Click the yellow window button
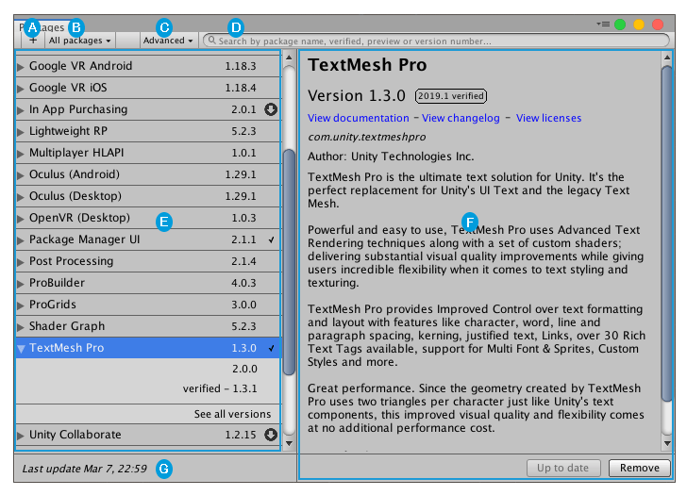This screenshot has height=495, width=687. point(639,25)
